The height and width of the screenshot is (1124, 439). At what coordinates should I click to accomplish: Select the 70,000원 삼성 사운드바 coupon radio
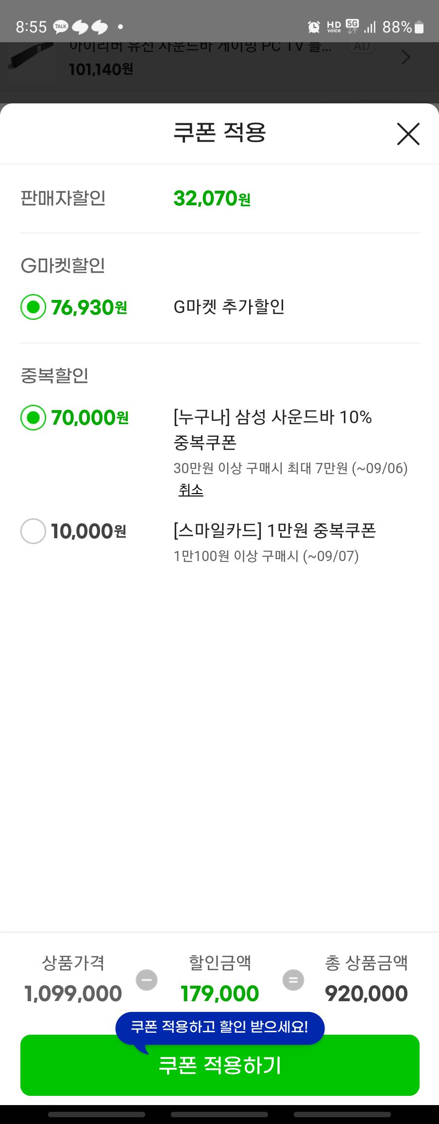[33, 417]
